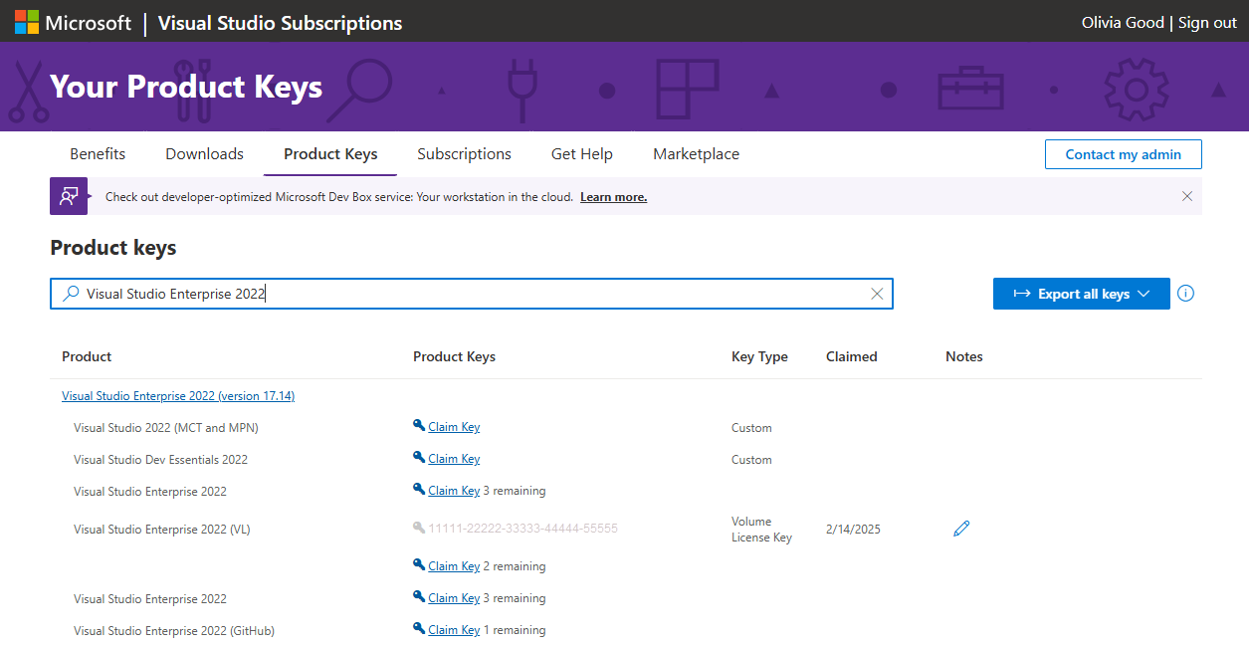
Task: Open Export all keys dropdown
Action: pos(1082,294)
